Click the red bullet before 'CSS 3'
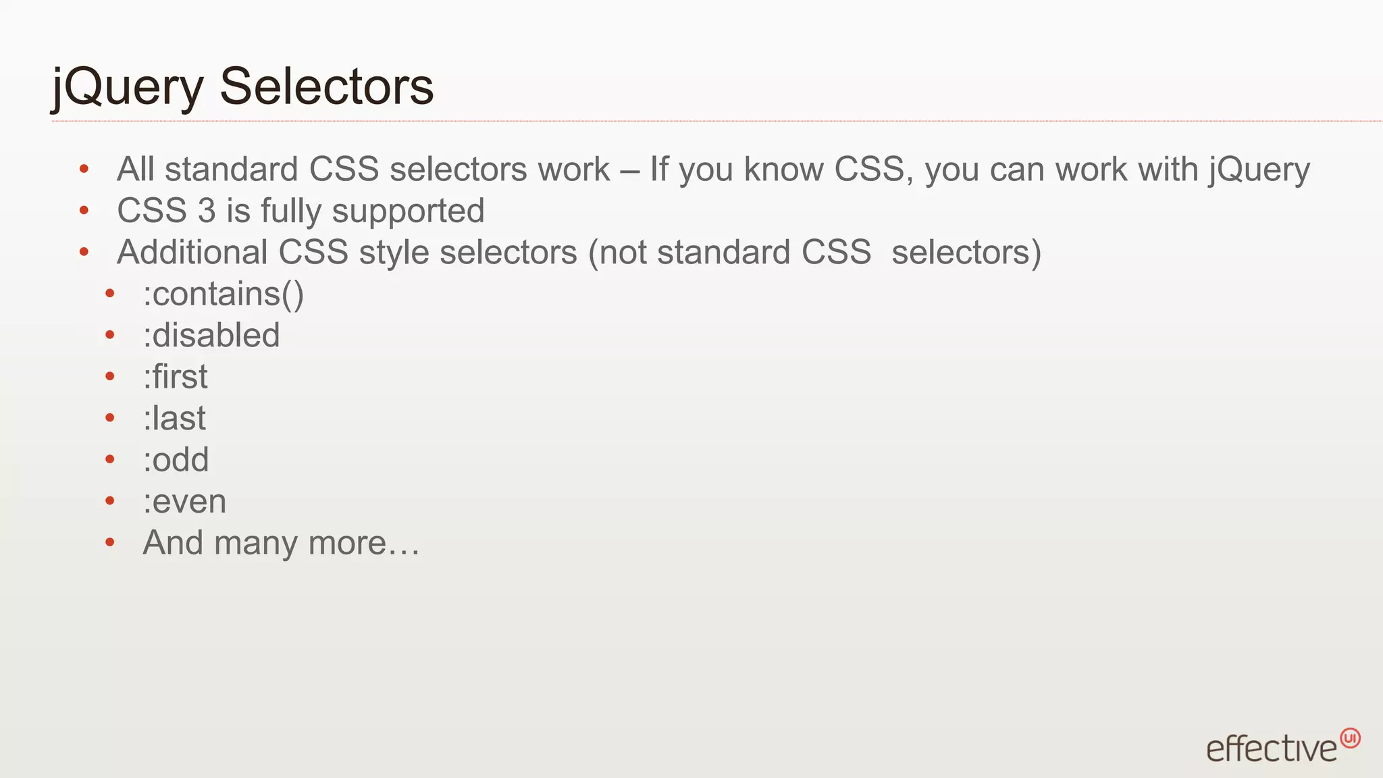 coord(84,211)
